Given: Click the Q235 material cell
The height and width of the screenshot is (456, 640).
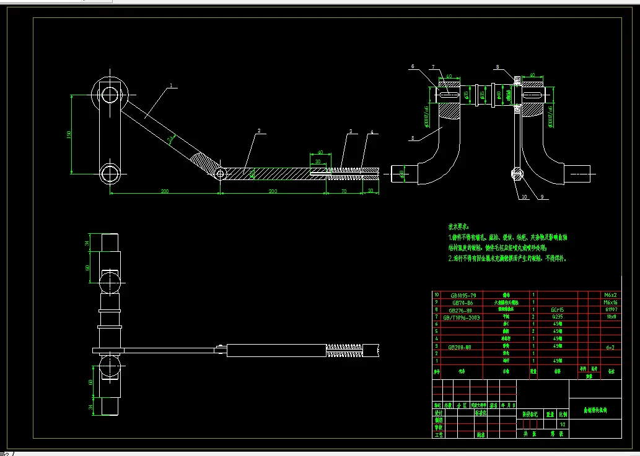Looking at the screenshot, I should pos(557,317).
